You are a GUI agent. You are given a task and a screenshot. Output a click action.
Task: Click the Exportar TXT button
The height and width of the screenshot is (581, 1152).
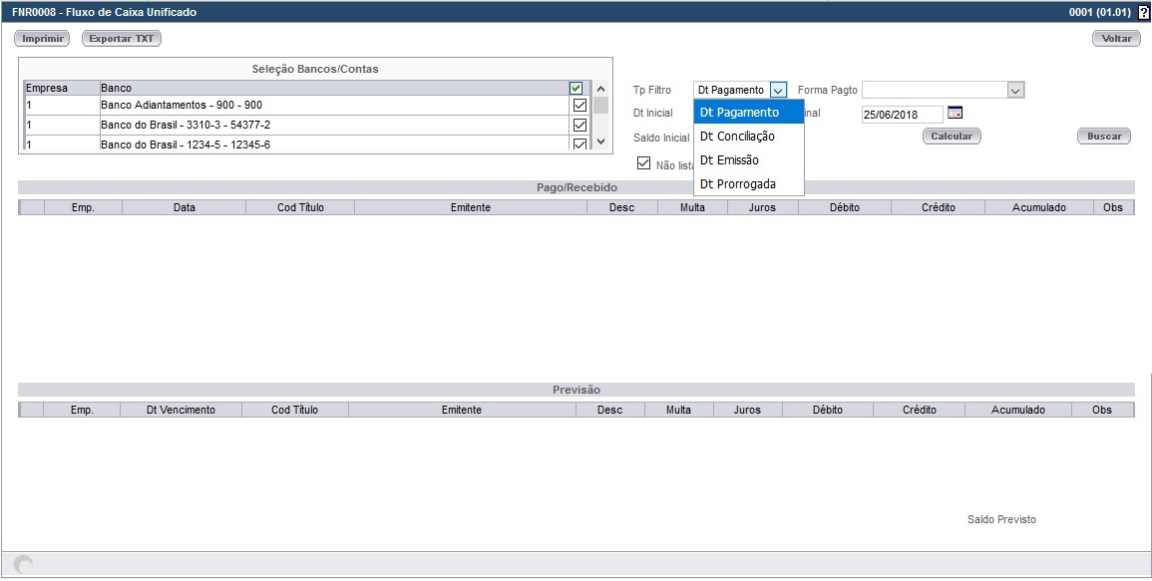click(122, 39)
